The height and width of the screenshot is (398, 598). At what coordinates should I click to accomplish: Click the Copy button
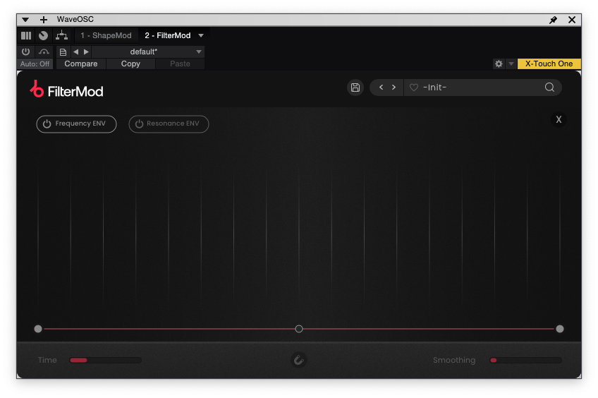[x=130, y=64]
